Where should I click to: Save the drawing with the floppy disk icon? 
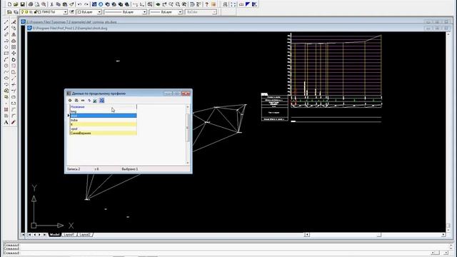pyautogui.click(x=22, y=4)
